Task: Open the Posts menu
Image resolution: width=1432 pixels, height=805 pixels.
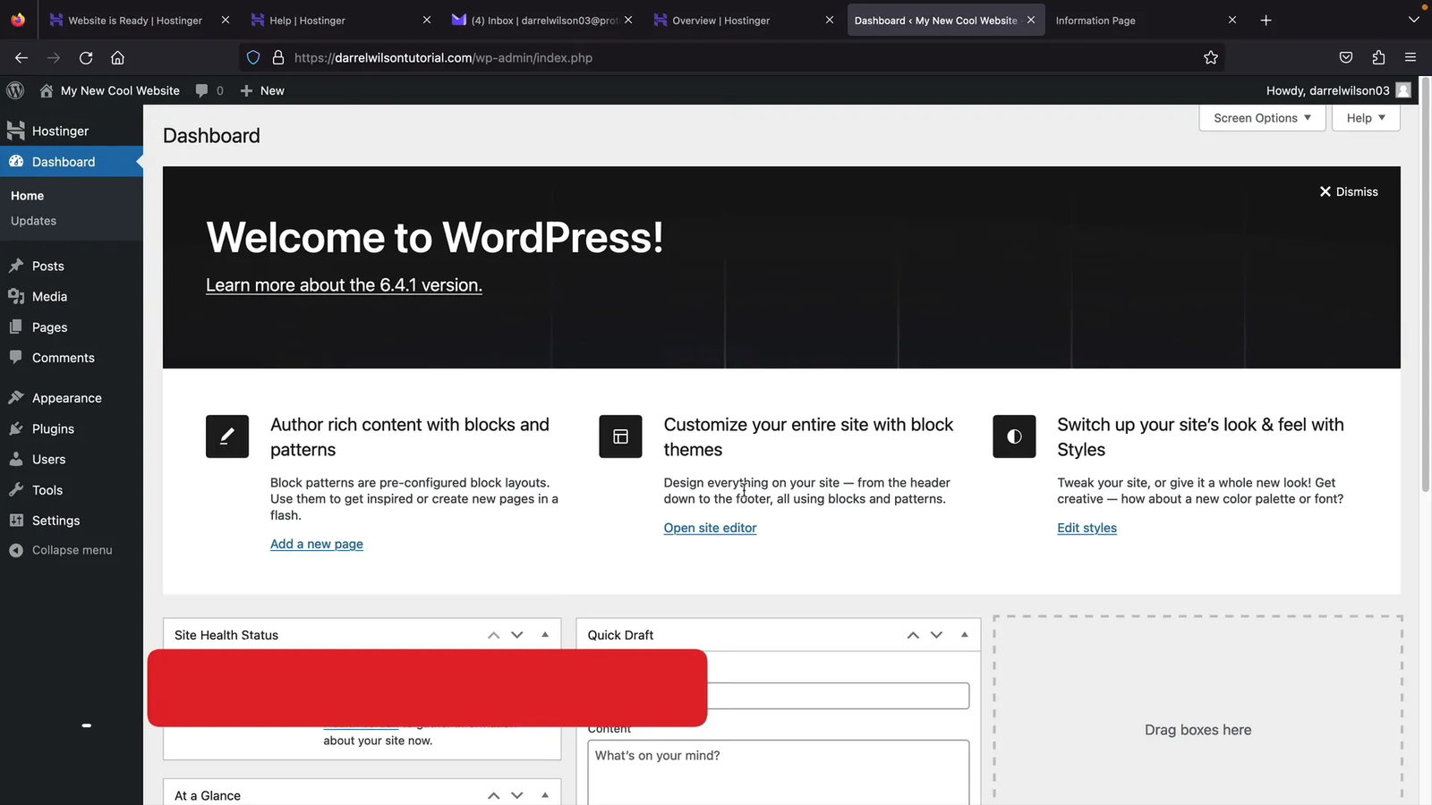Action: tap(72, 266)
